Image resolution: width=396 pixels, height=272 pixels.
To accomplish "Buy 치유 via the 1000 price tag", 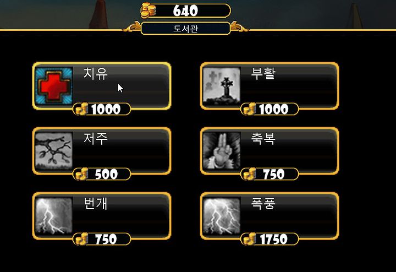I will 102,109.
